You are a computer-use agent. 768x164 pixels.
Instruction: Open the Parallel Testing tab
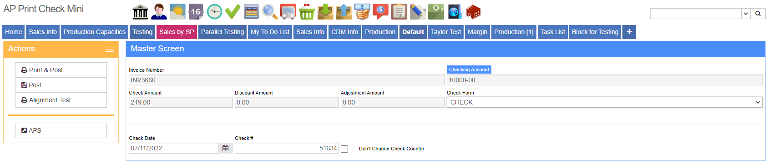222,32
